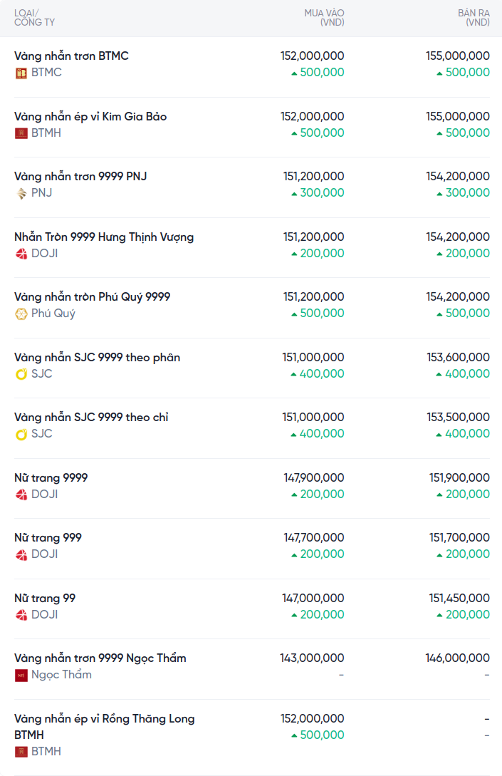Click the PNJ company logo icon
The image size is (502, 776).
pos(21,193)
